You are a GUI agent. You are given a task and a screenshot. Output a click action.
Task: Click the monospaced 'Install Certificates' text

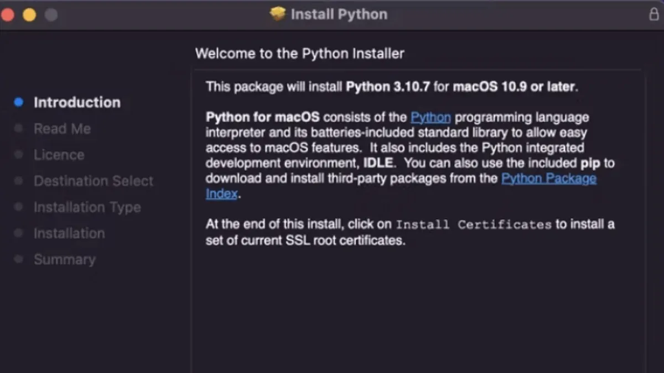pyautogui.click(x=474, y=225)
